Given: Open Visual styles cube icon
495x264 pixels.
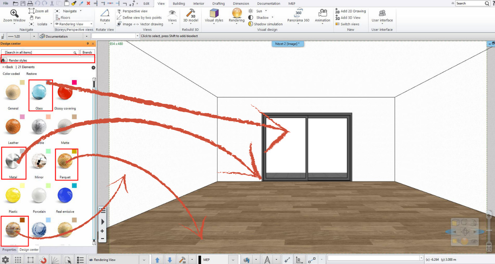Looking at the screenshot, I should point(214,13).
